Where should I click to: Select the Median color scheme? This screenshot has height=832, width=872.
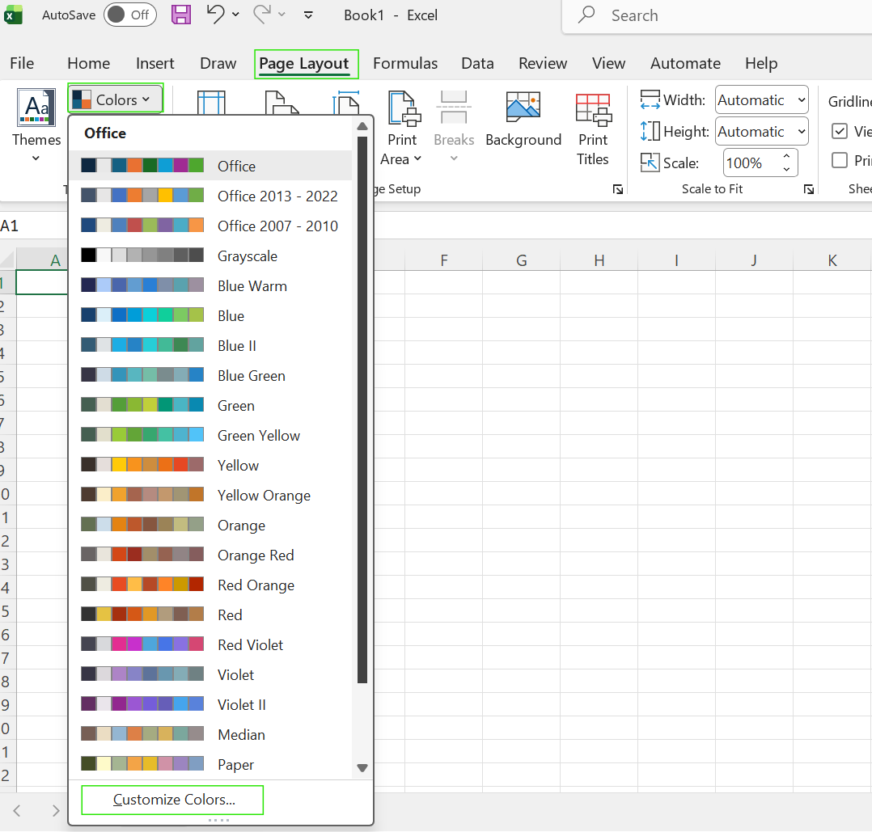click(x=211, y=735)
